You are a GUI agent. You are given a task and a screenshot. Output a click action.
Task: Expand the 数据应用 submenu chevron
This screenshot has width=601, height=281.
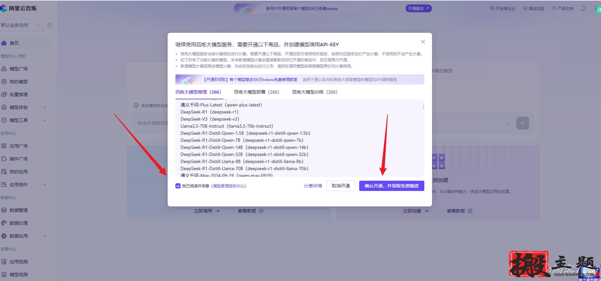coord(45,236)
